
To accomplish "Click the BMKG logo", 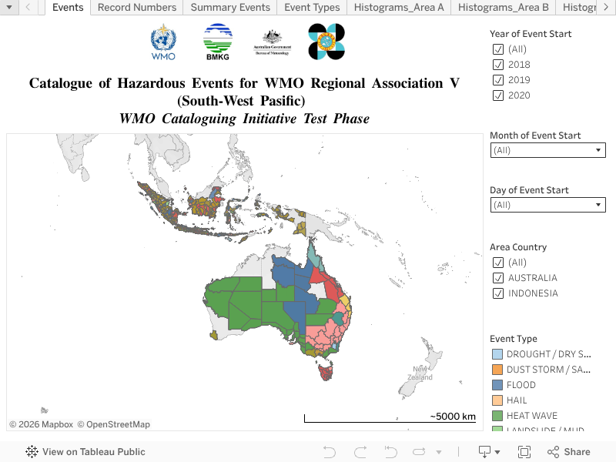I will (217, 42).
